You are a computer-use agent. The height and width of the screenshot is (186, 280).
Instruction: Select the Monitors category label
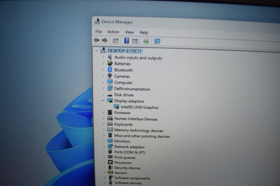tap(122, 141)
